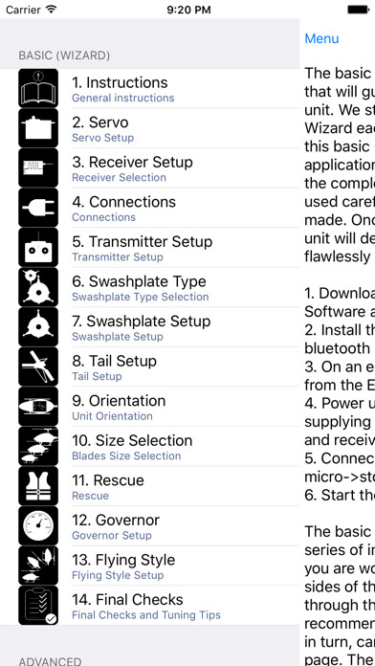Select the Rescue life vest icon
Image resolution: width=375 pixels, height=666 pixels.
(38, 486)
